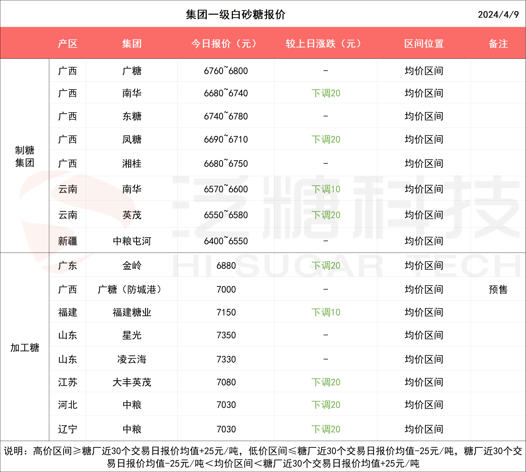Click the 备注 column header
Screen dimensions: 526x472
[498, 44]
